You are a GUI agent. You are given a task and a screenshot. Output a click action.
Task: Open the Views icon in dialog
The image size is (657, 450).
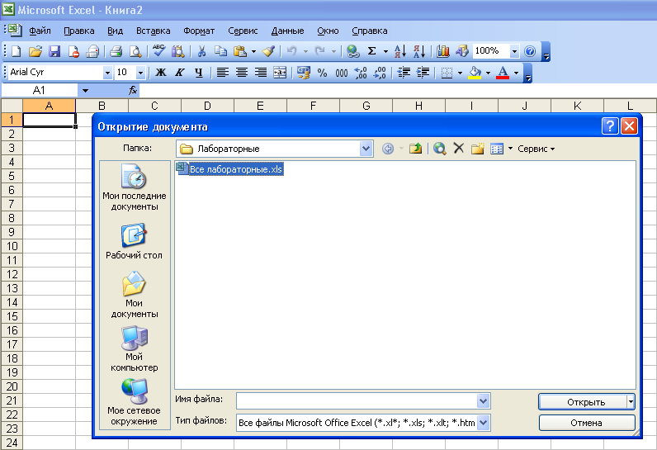point(497,149)
